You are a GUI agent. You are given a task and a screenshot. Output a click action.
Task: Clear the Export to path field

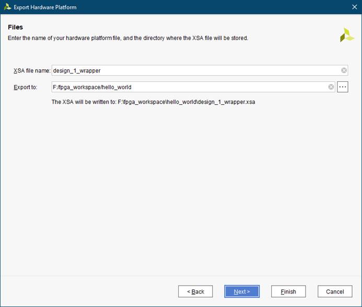click(331, 87)
